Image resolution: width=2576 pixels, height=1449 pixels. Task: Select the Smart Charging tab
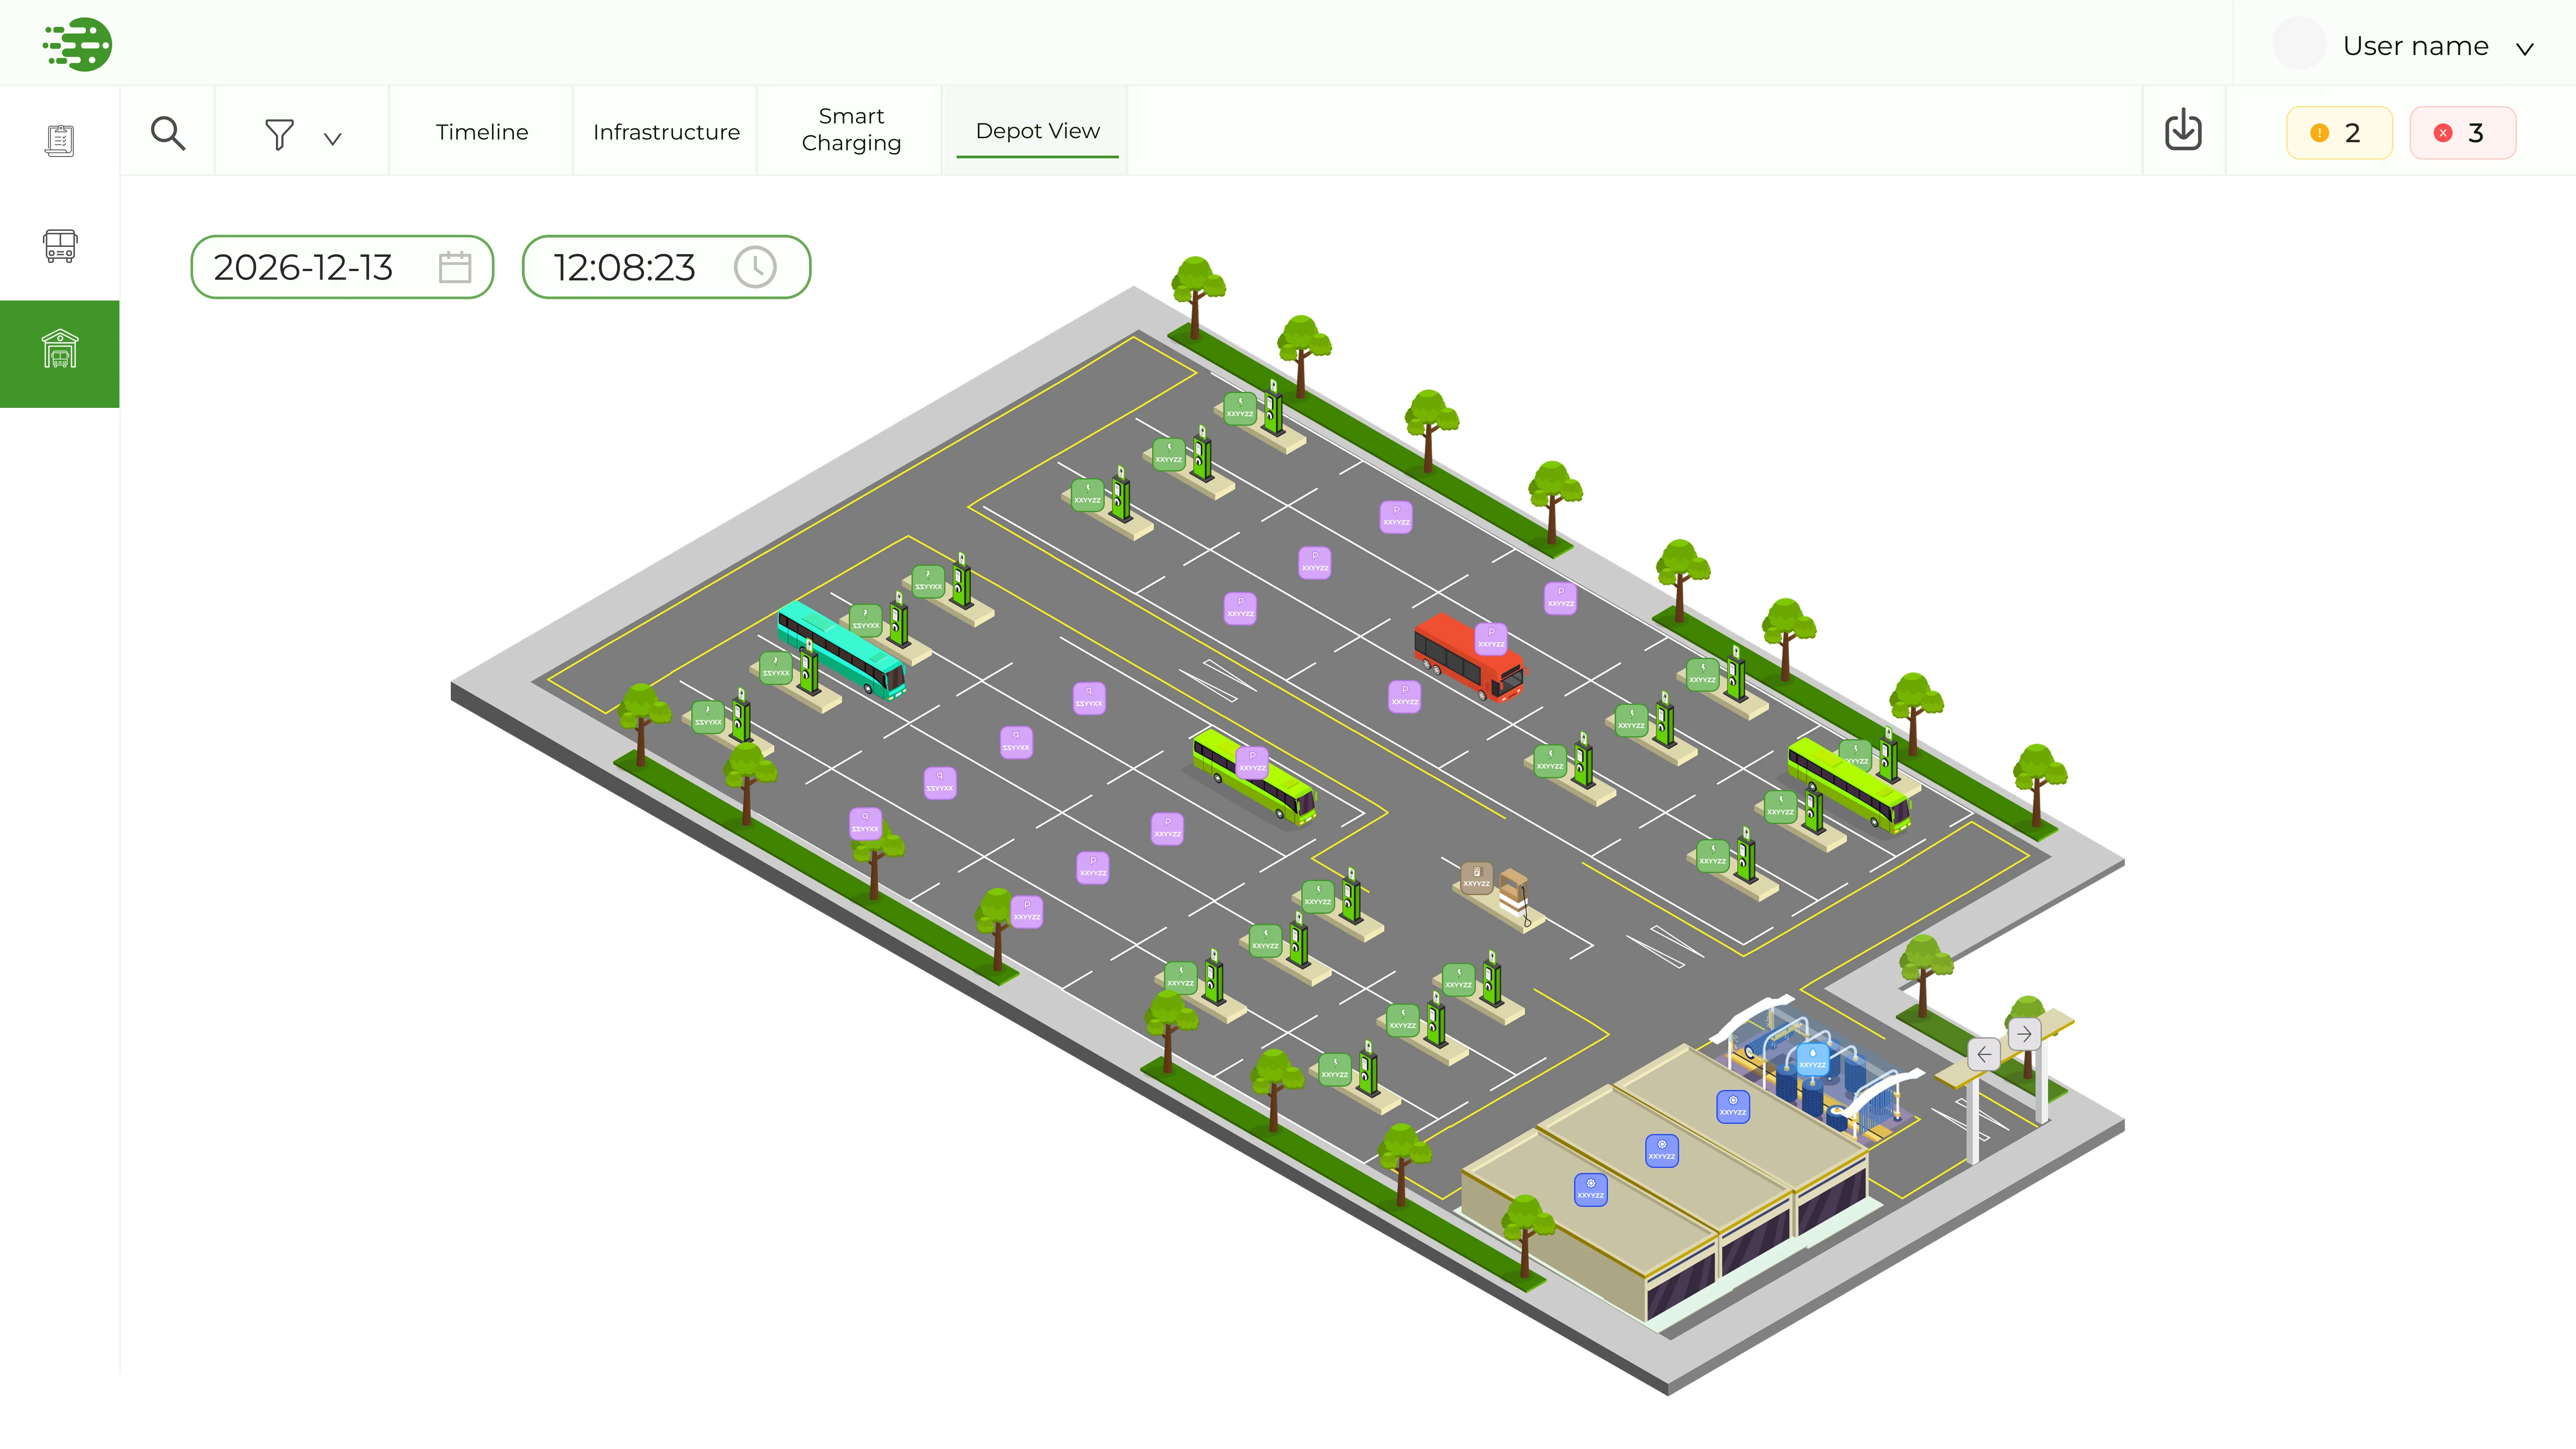(x=851, y=130)
